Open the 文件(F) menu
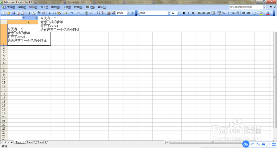277x148 pixels. 11,7
